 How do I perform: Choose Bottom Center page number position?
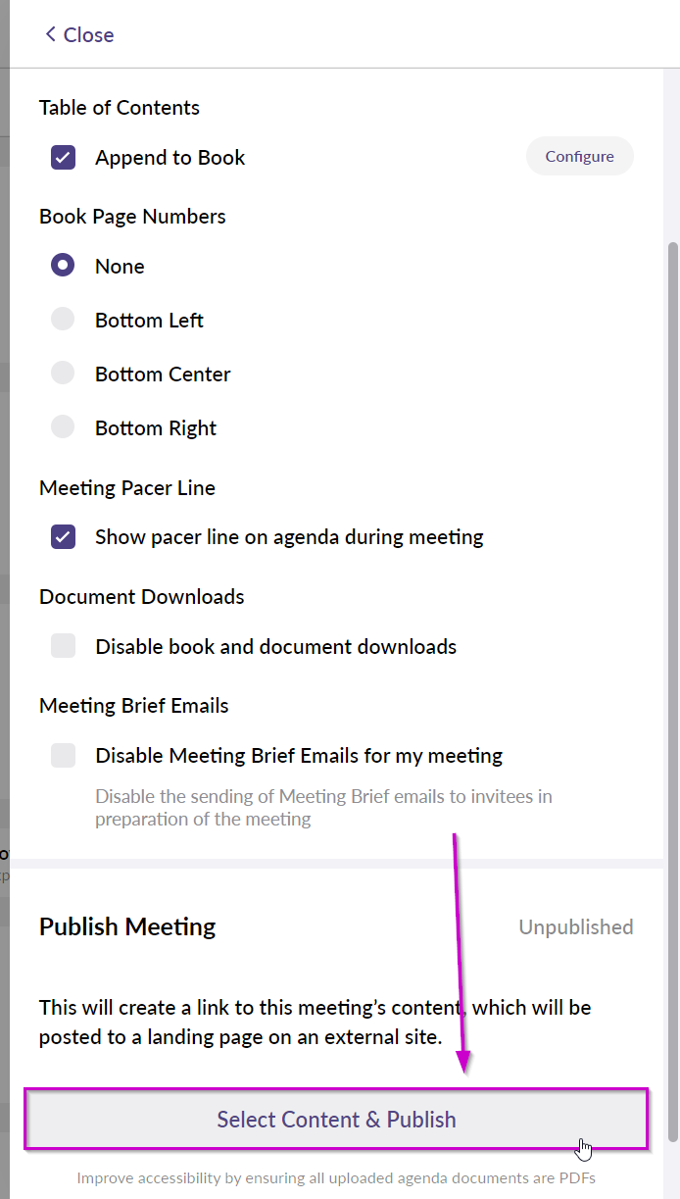coord(64,374)
